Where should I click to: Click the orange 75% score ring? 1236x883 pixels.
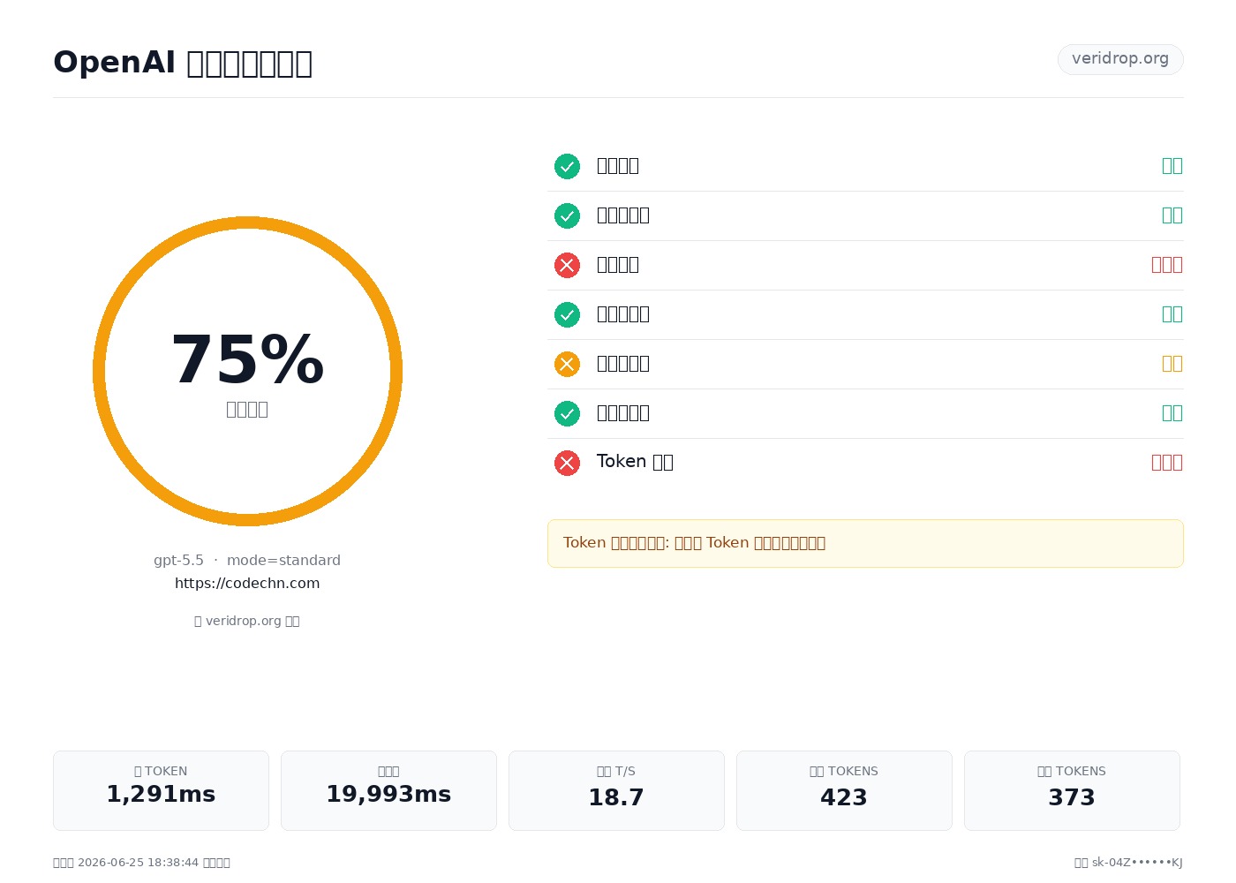[x=247, y=371]
